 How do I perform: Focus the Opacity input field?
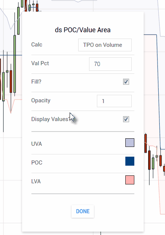114,101
